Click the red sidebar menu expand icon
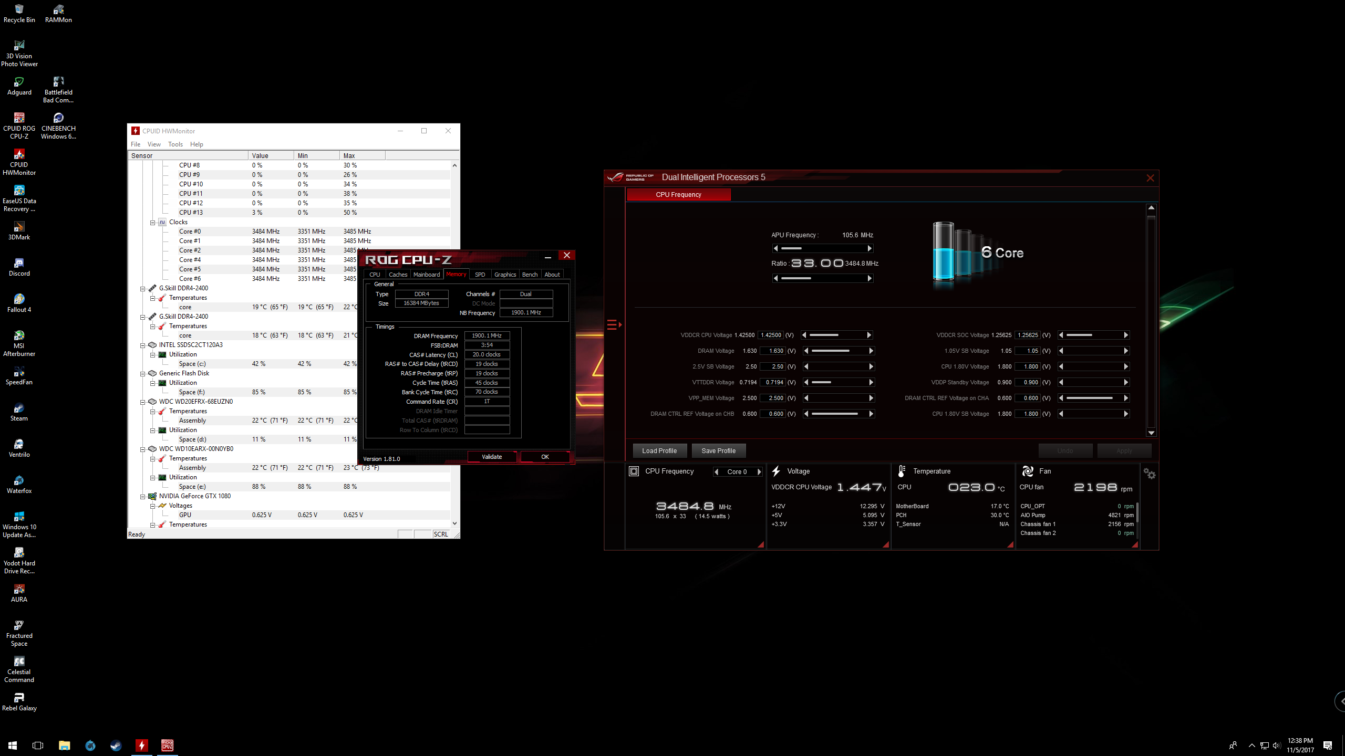This screenshot has width=1345, height=756. point(614,325)
